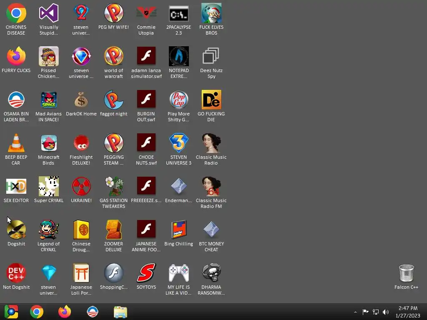Select the steven univer... icon with red 2
The height and width of the screenshot is (320, 427).
click(81, 18)
